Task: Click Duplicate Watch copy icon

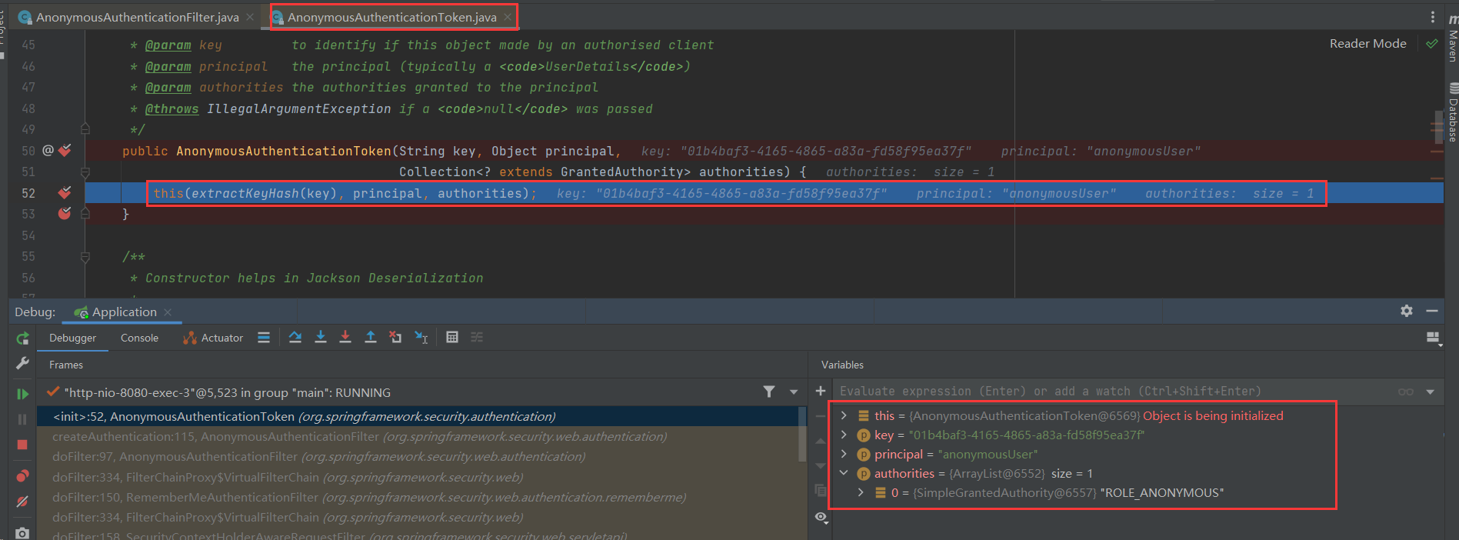Action: tap(821, 490)
